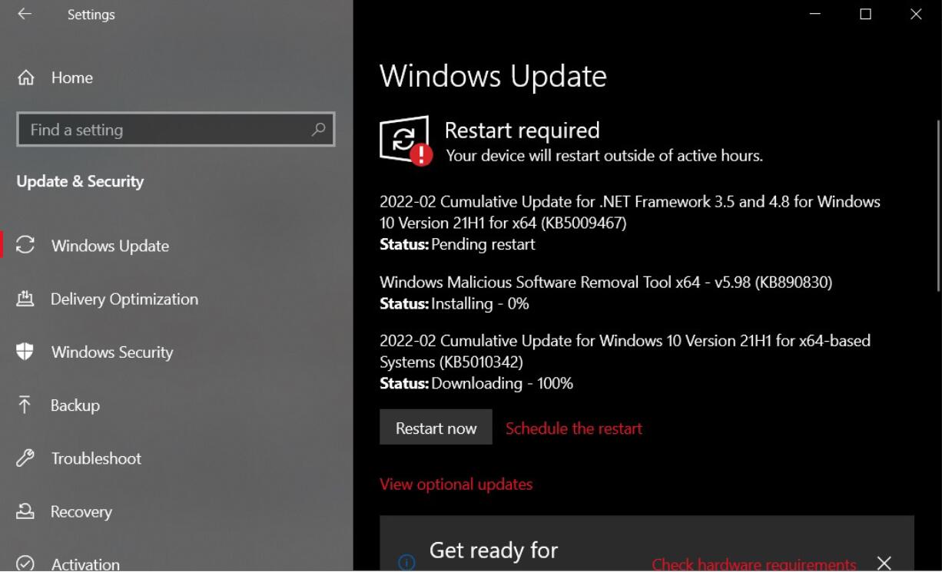Open Home via the house icon
This screenshot has height=572, width=942.
(26, 78)
